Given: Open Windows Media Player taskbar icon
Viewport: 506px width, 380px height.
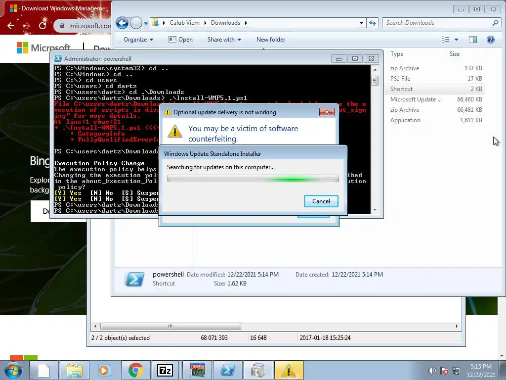Looking at the screenshot, I should 105,370.
